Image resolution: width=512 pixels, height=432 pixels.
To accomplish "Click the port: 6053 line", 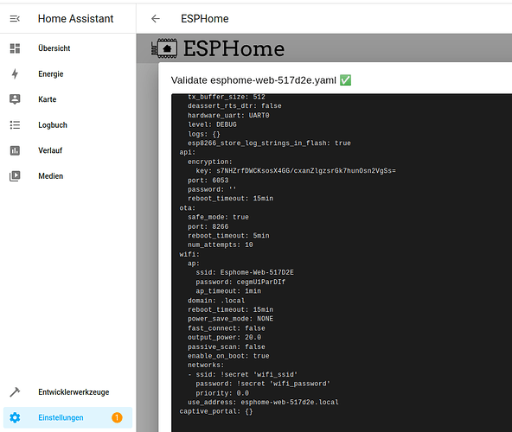I will [208, 180].
